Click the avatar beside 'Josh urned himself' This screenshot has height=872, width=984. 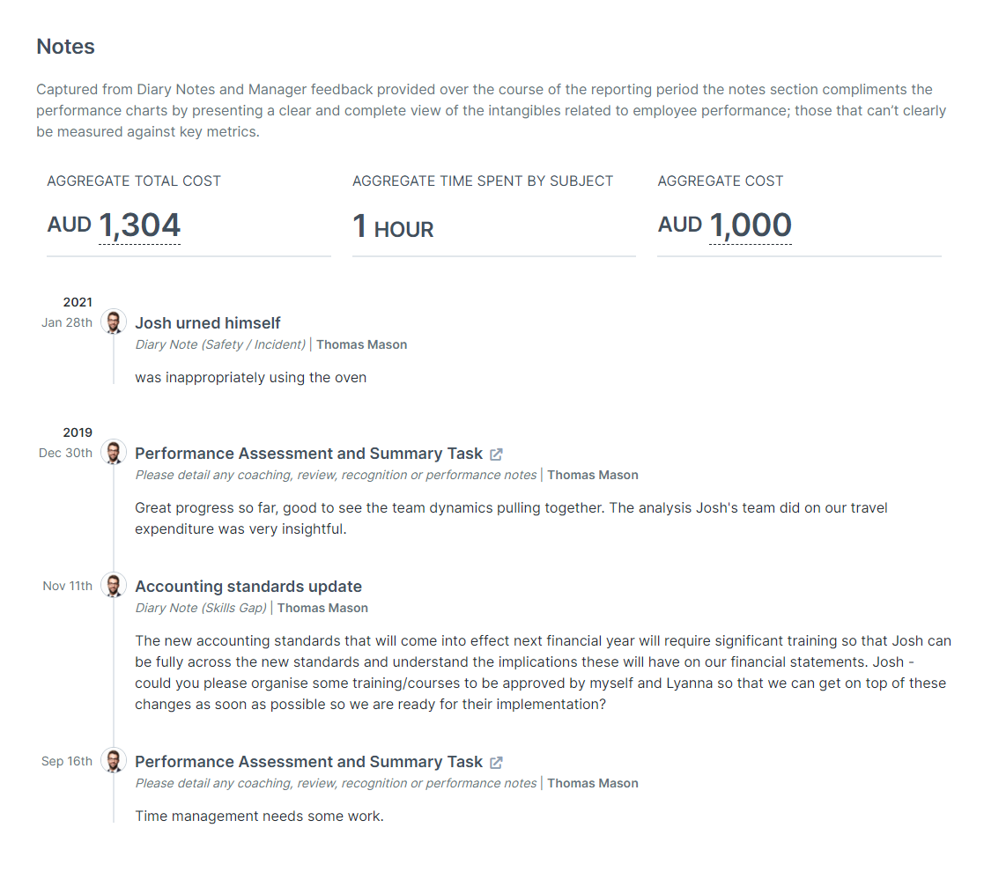pyautogui.click(x=114, y=321)
